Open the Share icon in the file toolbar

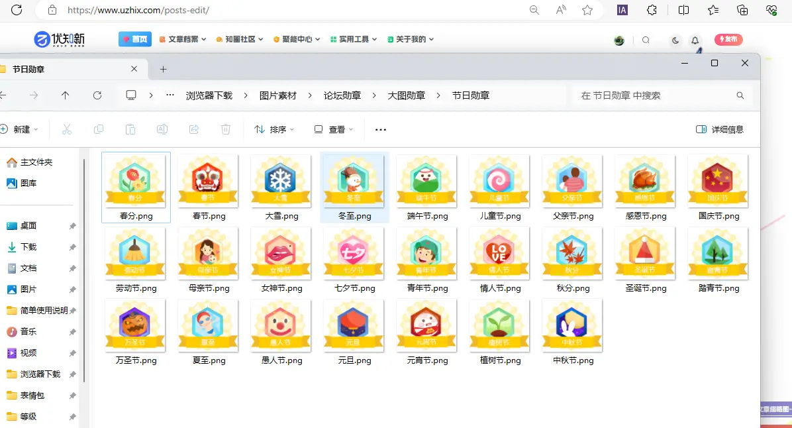pos(194,129)
